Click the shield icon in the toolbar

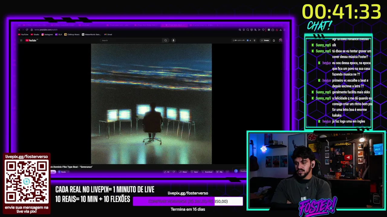(252, 30)
